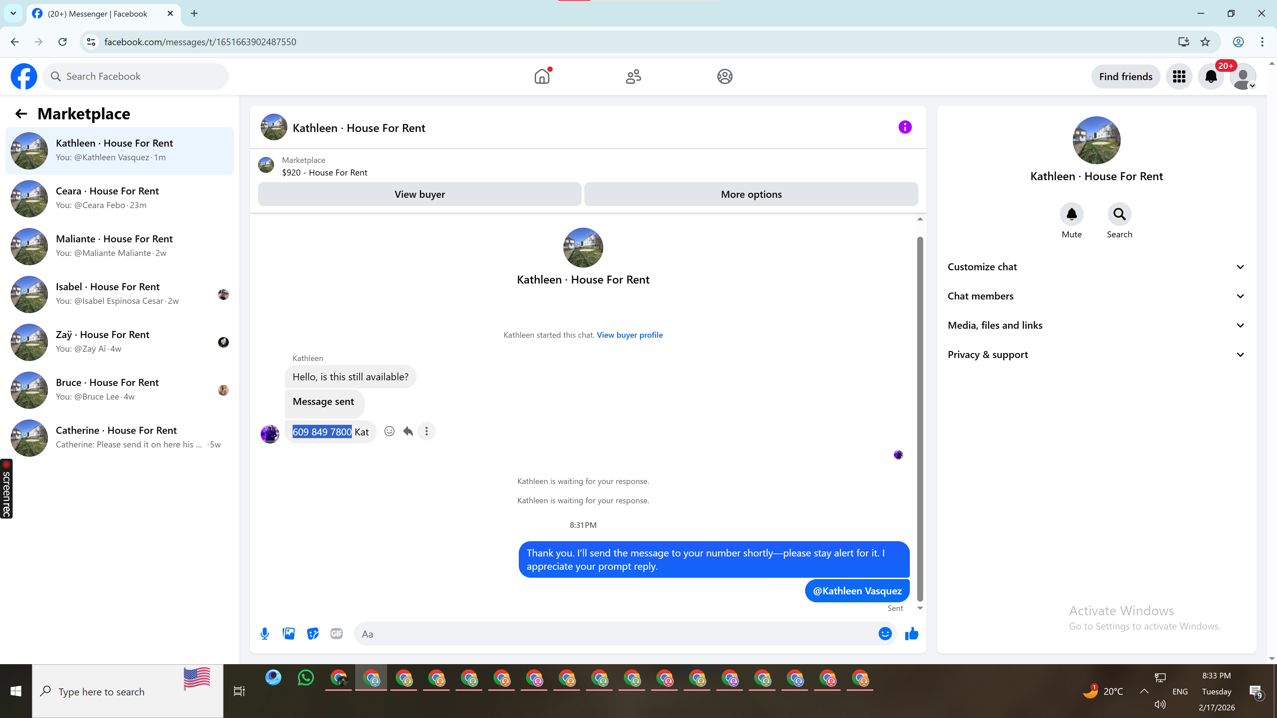Open the GIF picker
Viewport: 1277px width, 718px height.
coord(336,634)
